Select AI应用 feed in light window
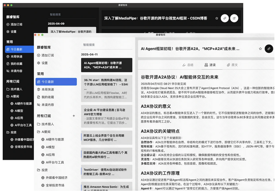The image size is (278, 194). tap(48, 155)
